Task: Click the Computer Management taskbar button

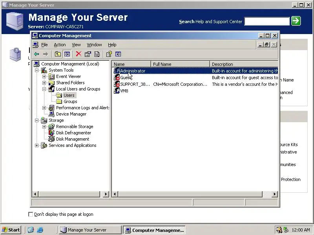Action: (154, 230)
